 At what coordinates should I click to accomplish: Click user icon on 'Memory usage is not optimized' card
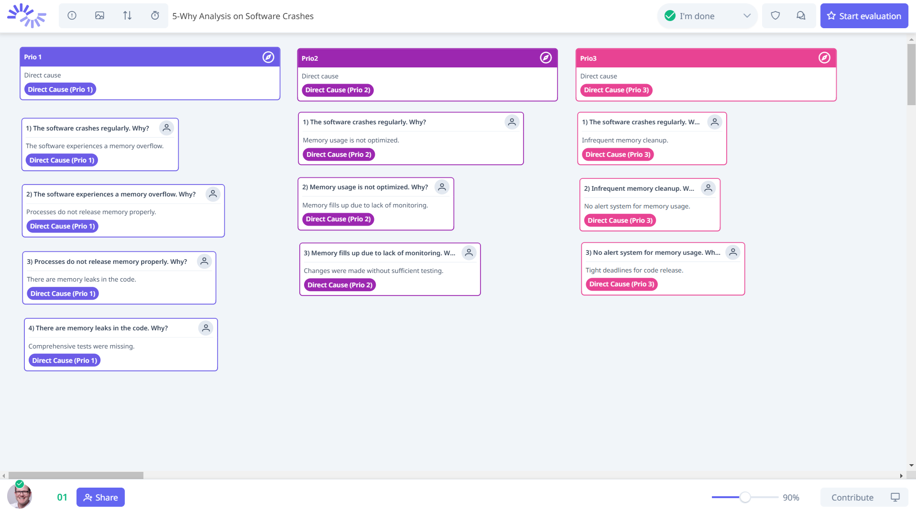click(442, 187)
